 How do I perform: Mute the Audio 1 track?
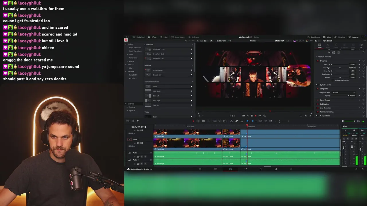145,157
